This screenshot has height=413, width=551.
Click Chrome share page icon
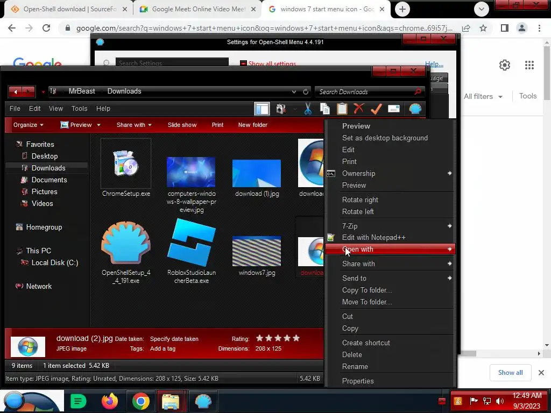click(467, 28)
